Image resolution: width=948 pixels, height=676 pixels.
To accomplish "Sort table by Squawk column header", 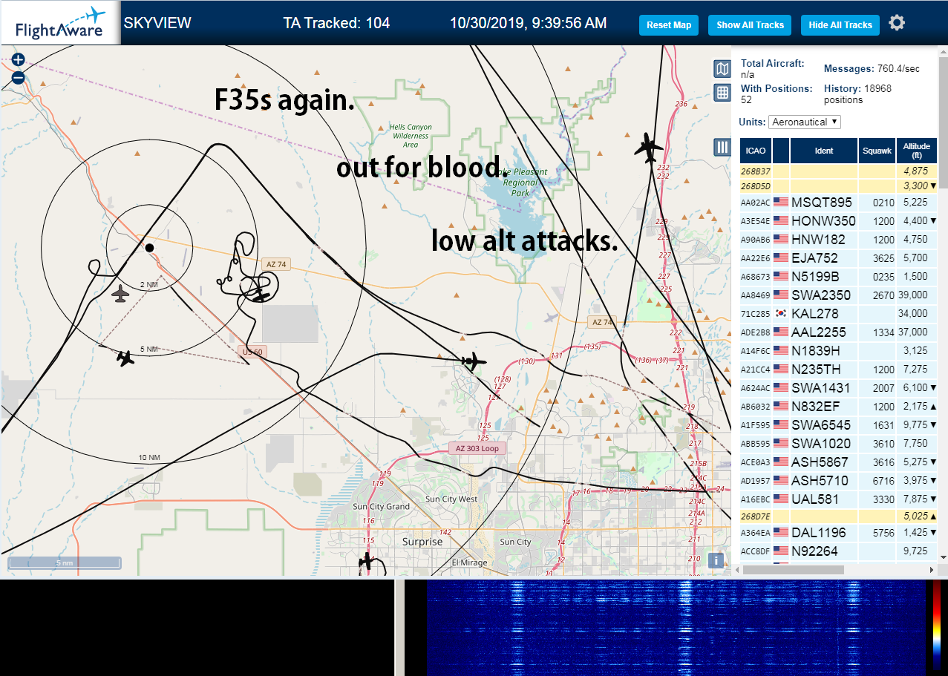I will 877,150.
